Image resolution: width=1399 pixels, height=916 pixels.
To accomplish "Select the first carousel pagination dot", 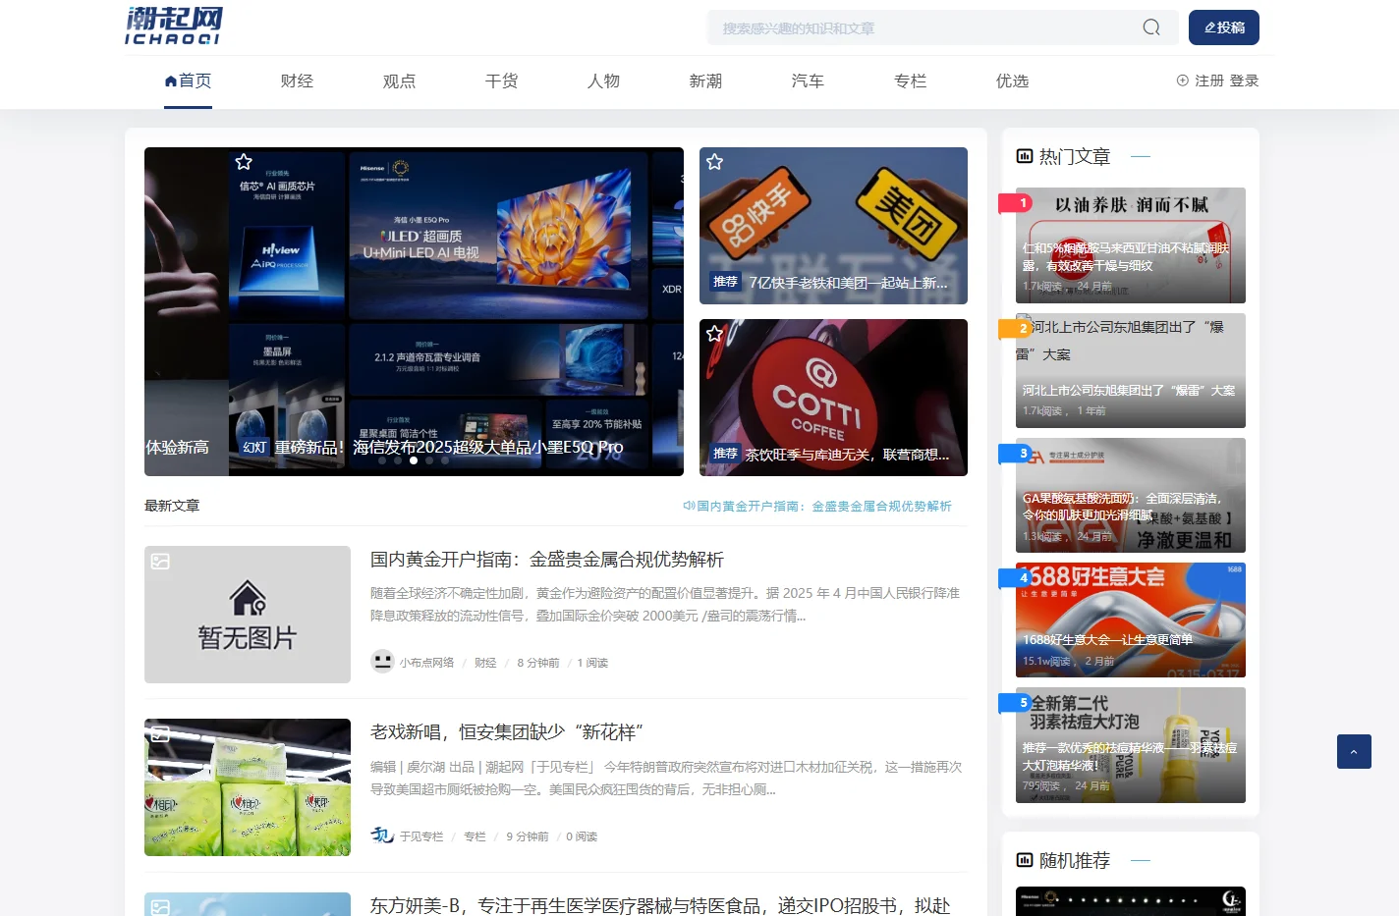I will pyautogui.click(x=382, y=460).
